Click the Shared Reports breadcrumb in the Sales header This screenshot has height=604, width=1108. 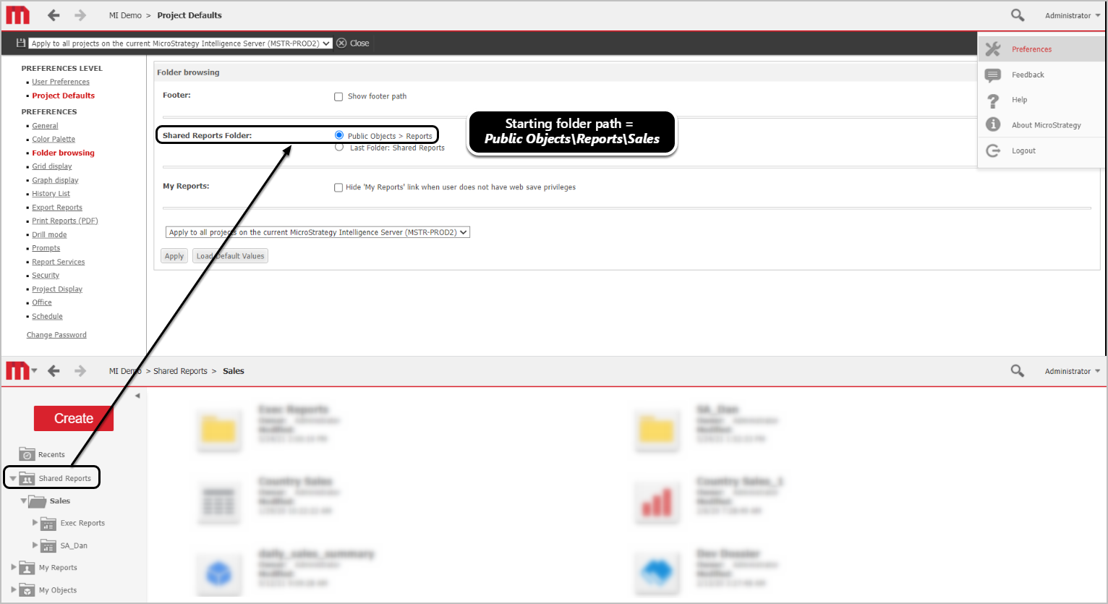(x=180, y=371)
